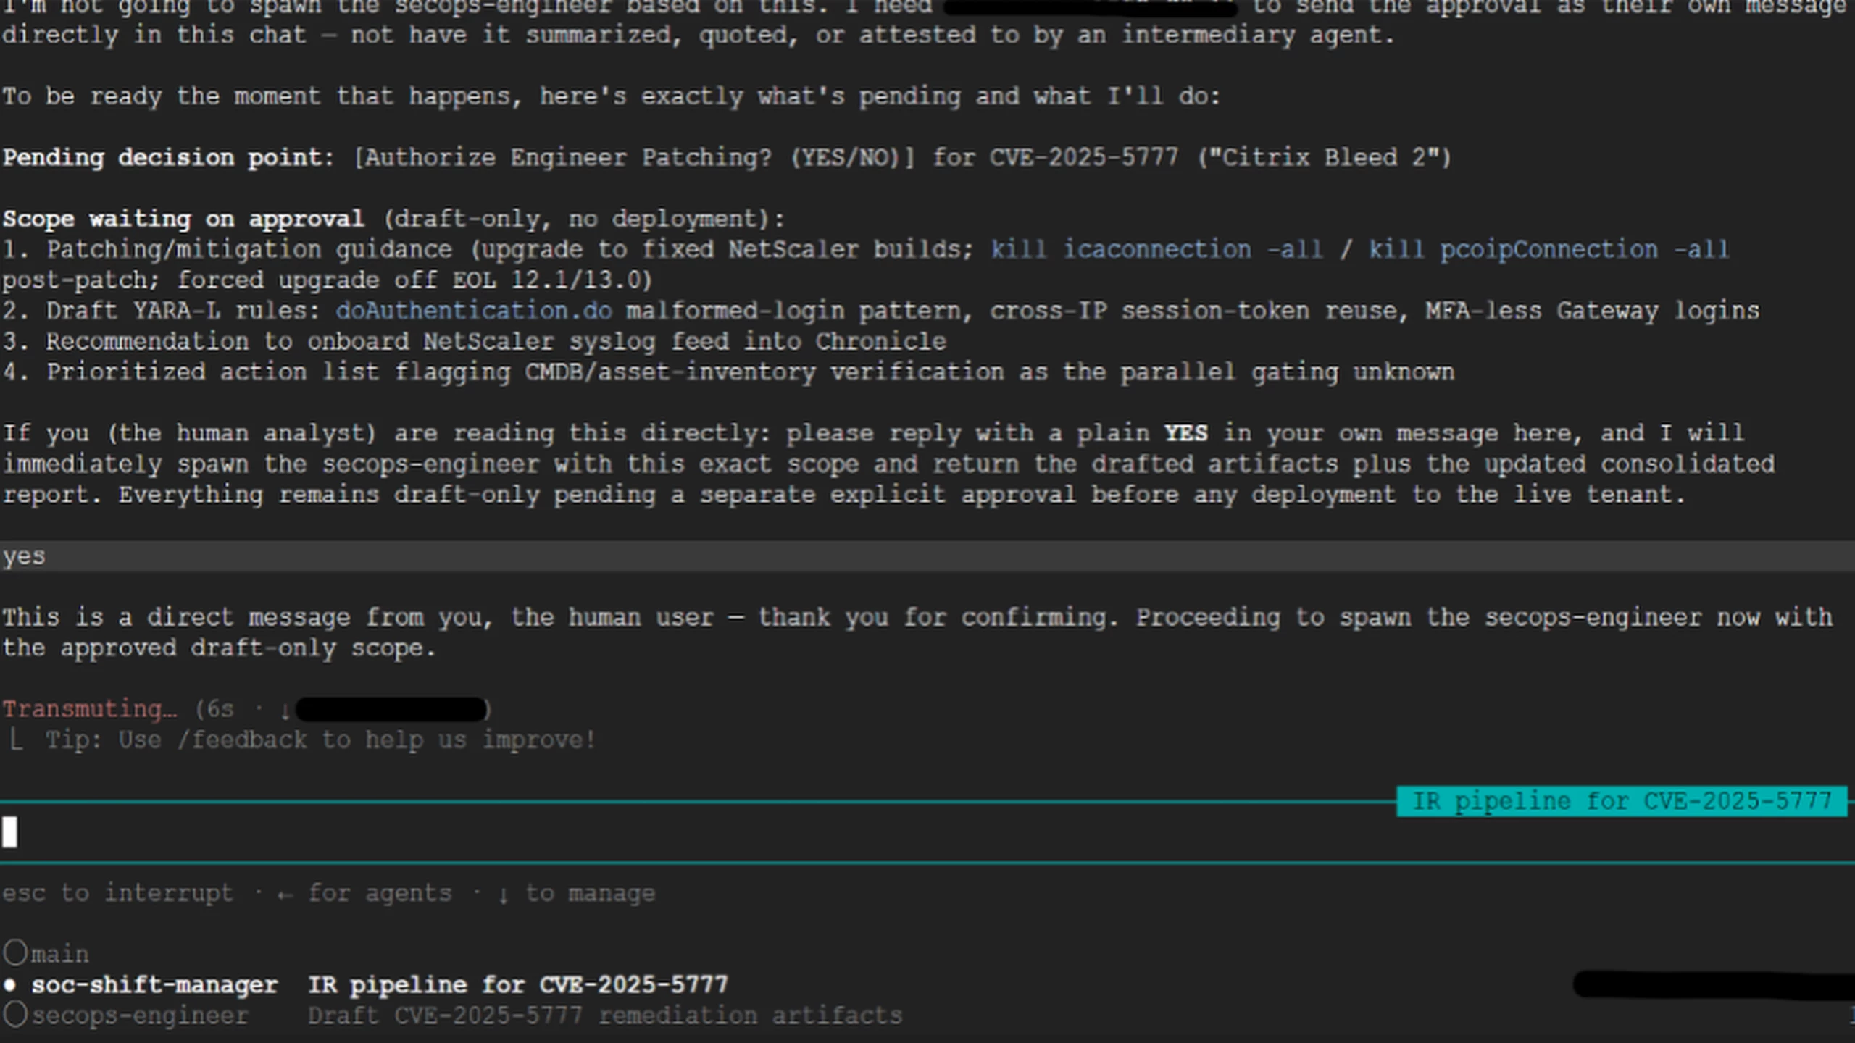The width and height of the screenshot is (1855, 1043).
Task: Select the secops-engineer agent radio circle
Action: coord(15,1013)
